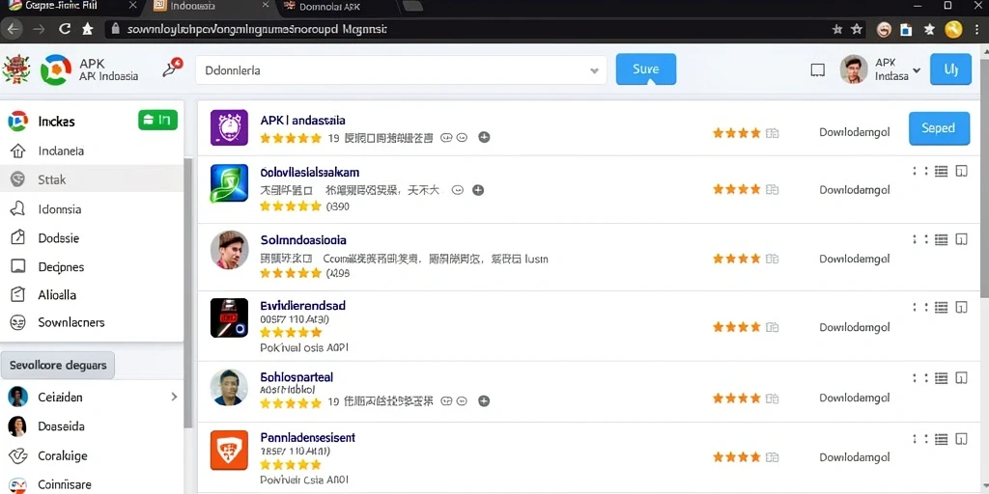Click the orange shield Pannladensesisent app icon
The height and width of the screenshot is (494, 989).
click(x=228, y=450)
